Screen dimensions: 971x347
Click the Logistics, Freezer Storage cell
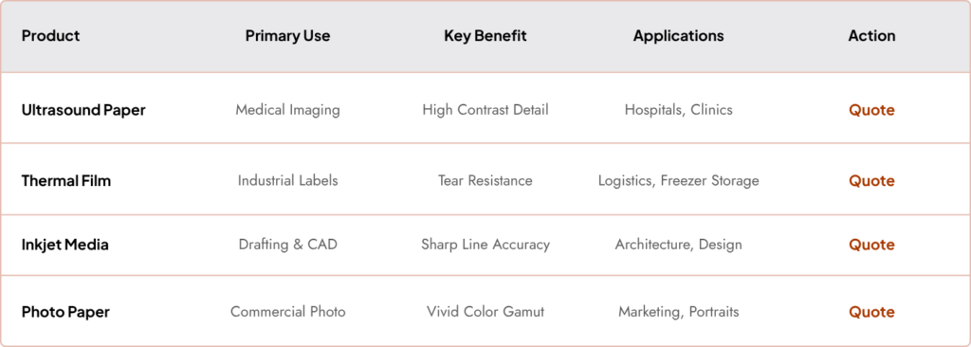click(x=678, y=181)
